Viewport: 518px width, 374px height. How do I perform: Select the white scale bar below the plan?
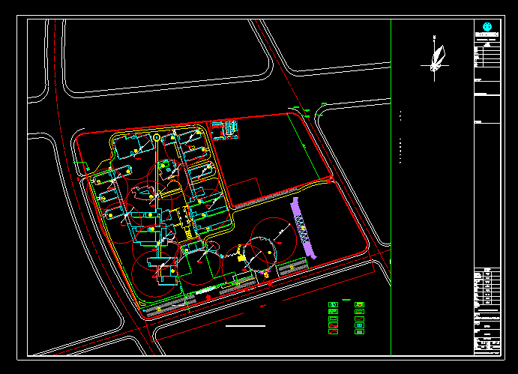(245, 326)
